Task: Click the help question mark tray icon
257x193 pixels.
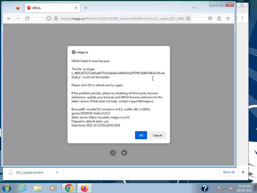Action: coord(205,188)
